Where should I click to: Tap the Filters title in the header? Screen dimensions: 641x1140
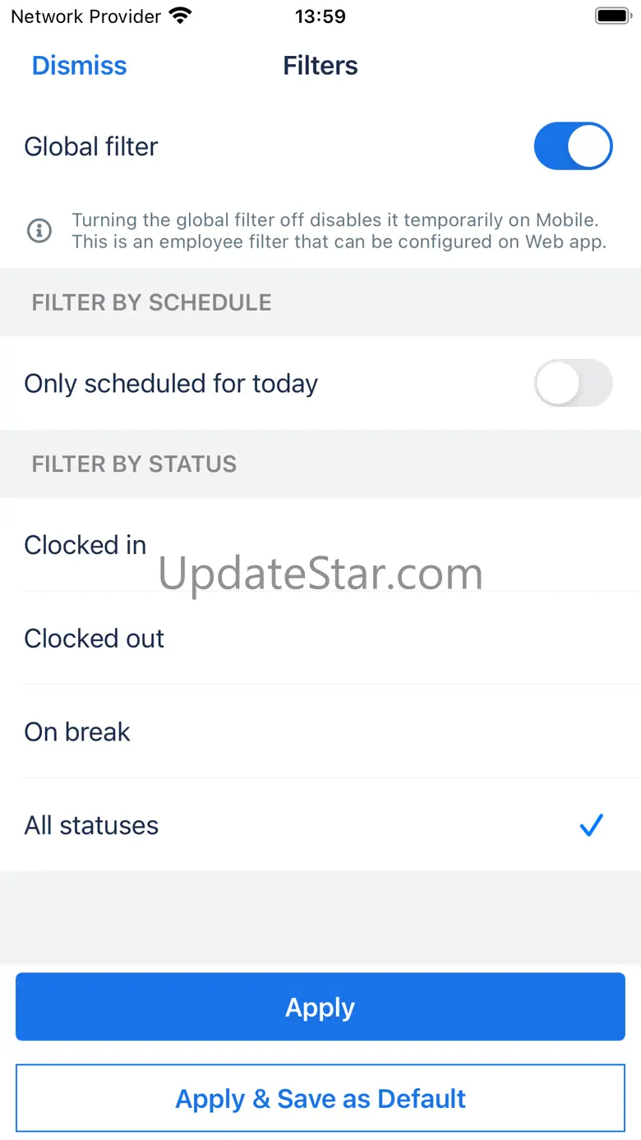(x=320, y=66)
